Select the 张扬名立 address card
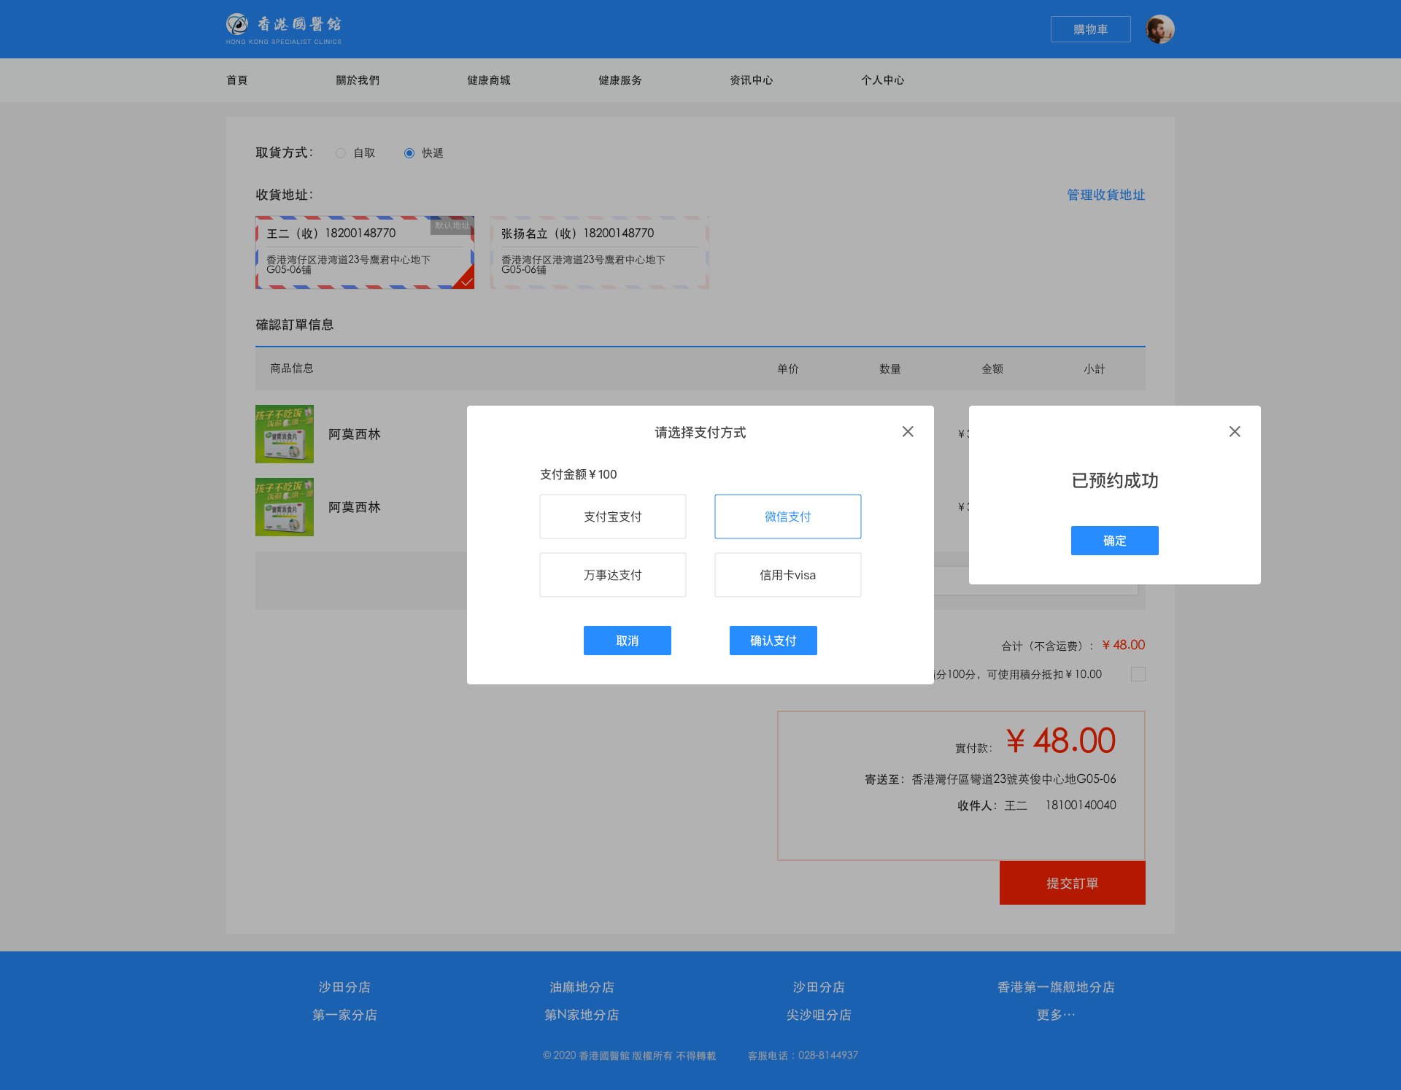The height and width of the screenshot is (1090, 1401). click(x=600, y=252)
